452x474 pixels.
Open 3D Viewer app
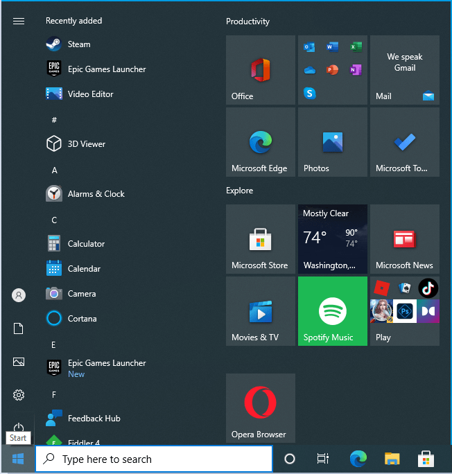[x=86, y=144]
